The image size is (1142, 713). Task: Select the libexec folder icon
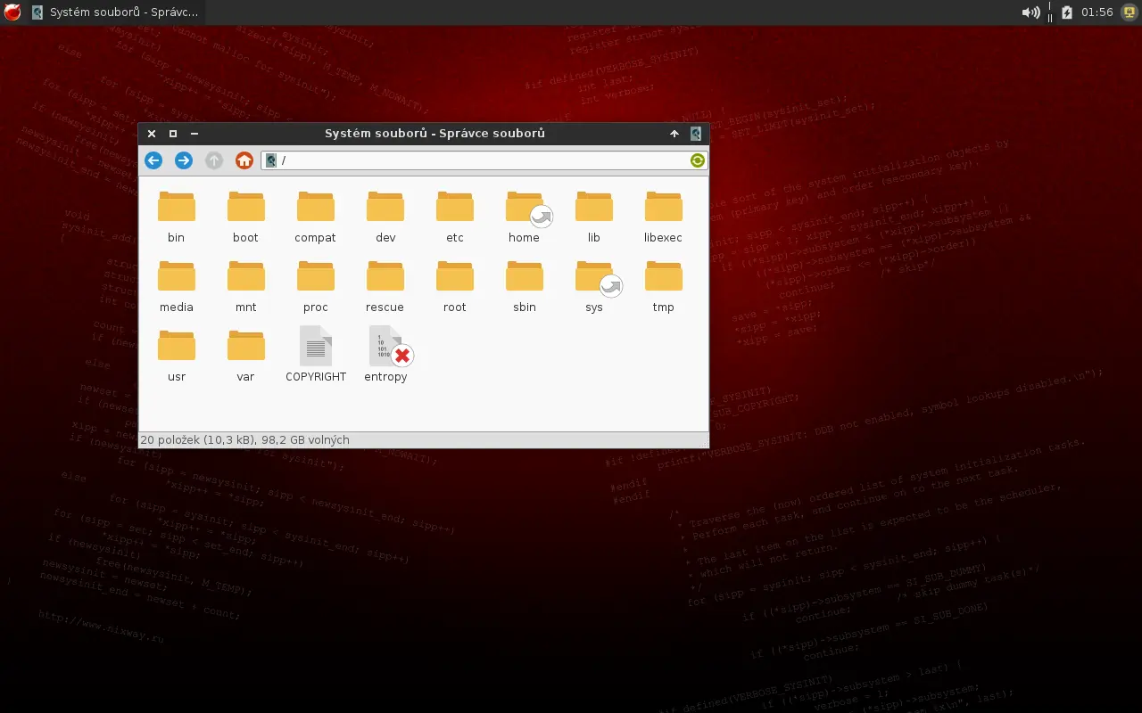pyautogui.click(x=664, y=207)
